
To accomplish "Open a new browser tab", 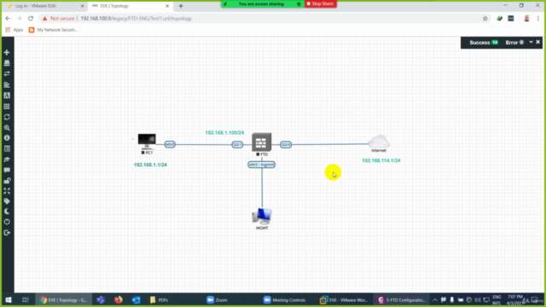I will click(x=181, y=6).
